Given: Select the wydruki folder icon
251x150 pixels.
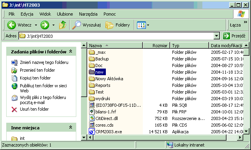Looking at the screenshot, I should (92, 99).
